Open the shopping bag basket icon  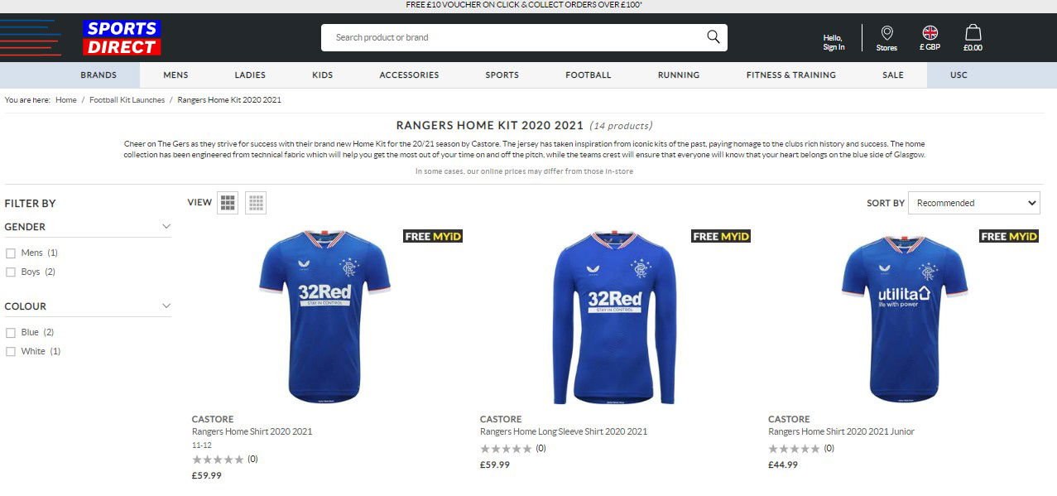pyautogui.click(x=973, y=33)
